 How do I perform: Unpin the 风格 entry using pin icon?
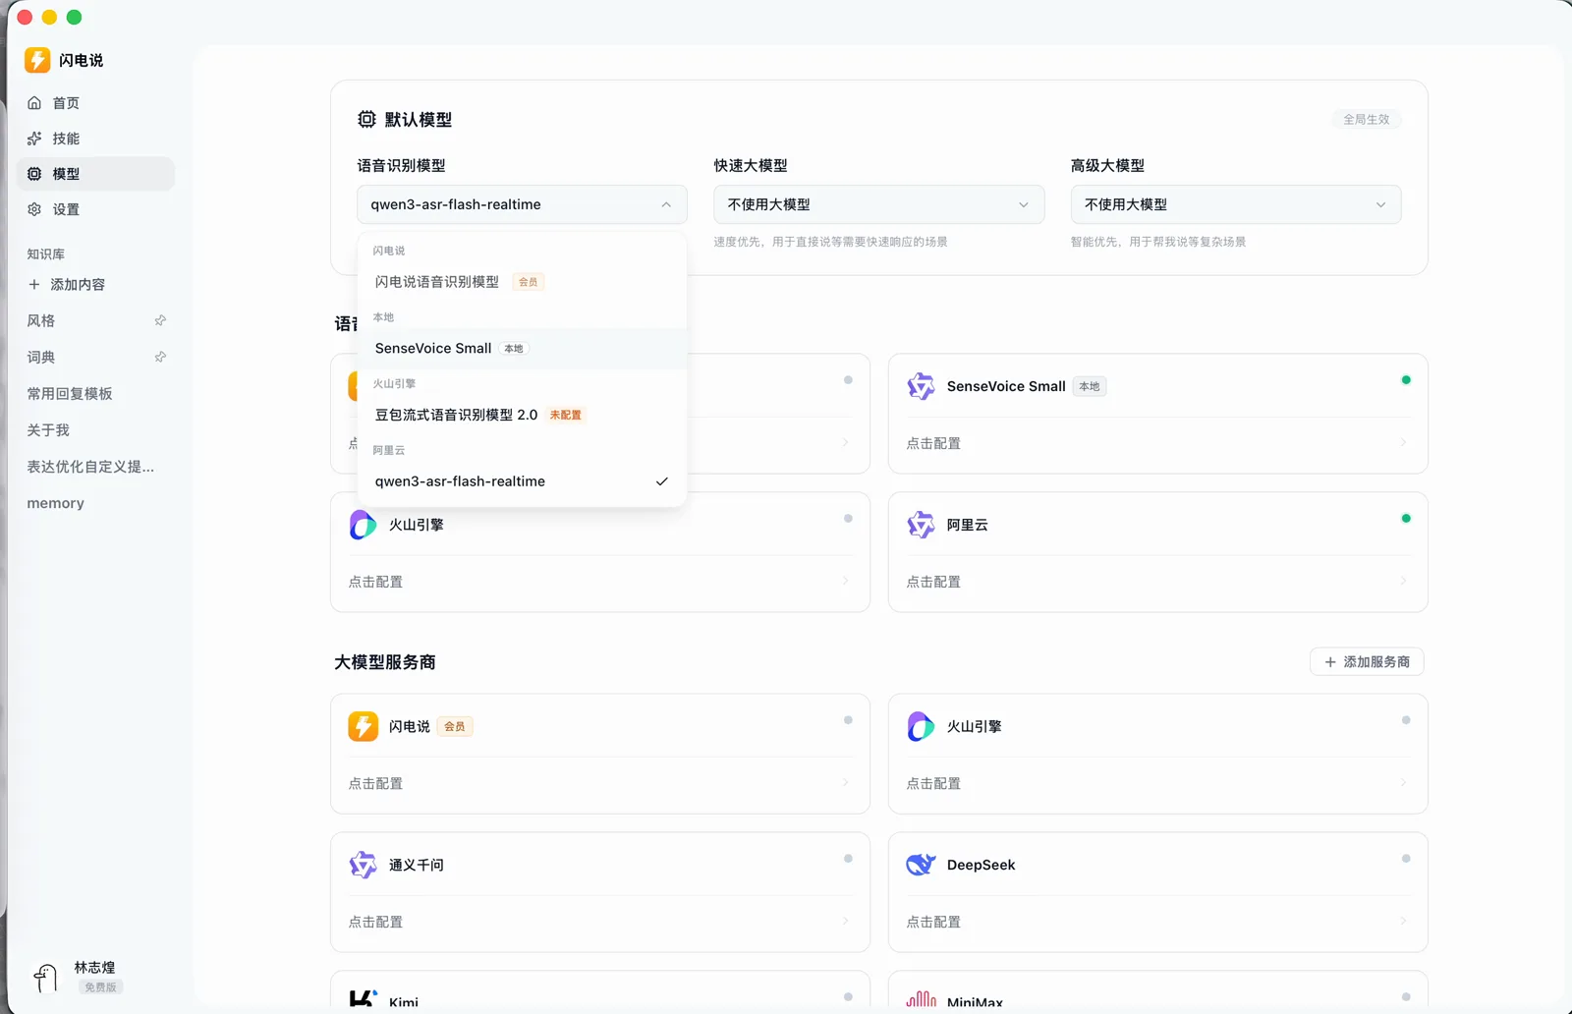pyautogui.click(x=160, y=320)
